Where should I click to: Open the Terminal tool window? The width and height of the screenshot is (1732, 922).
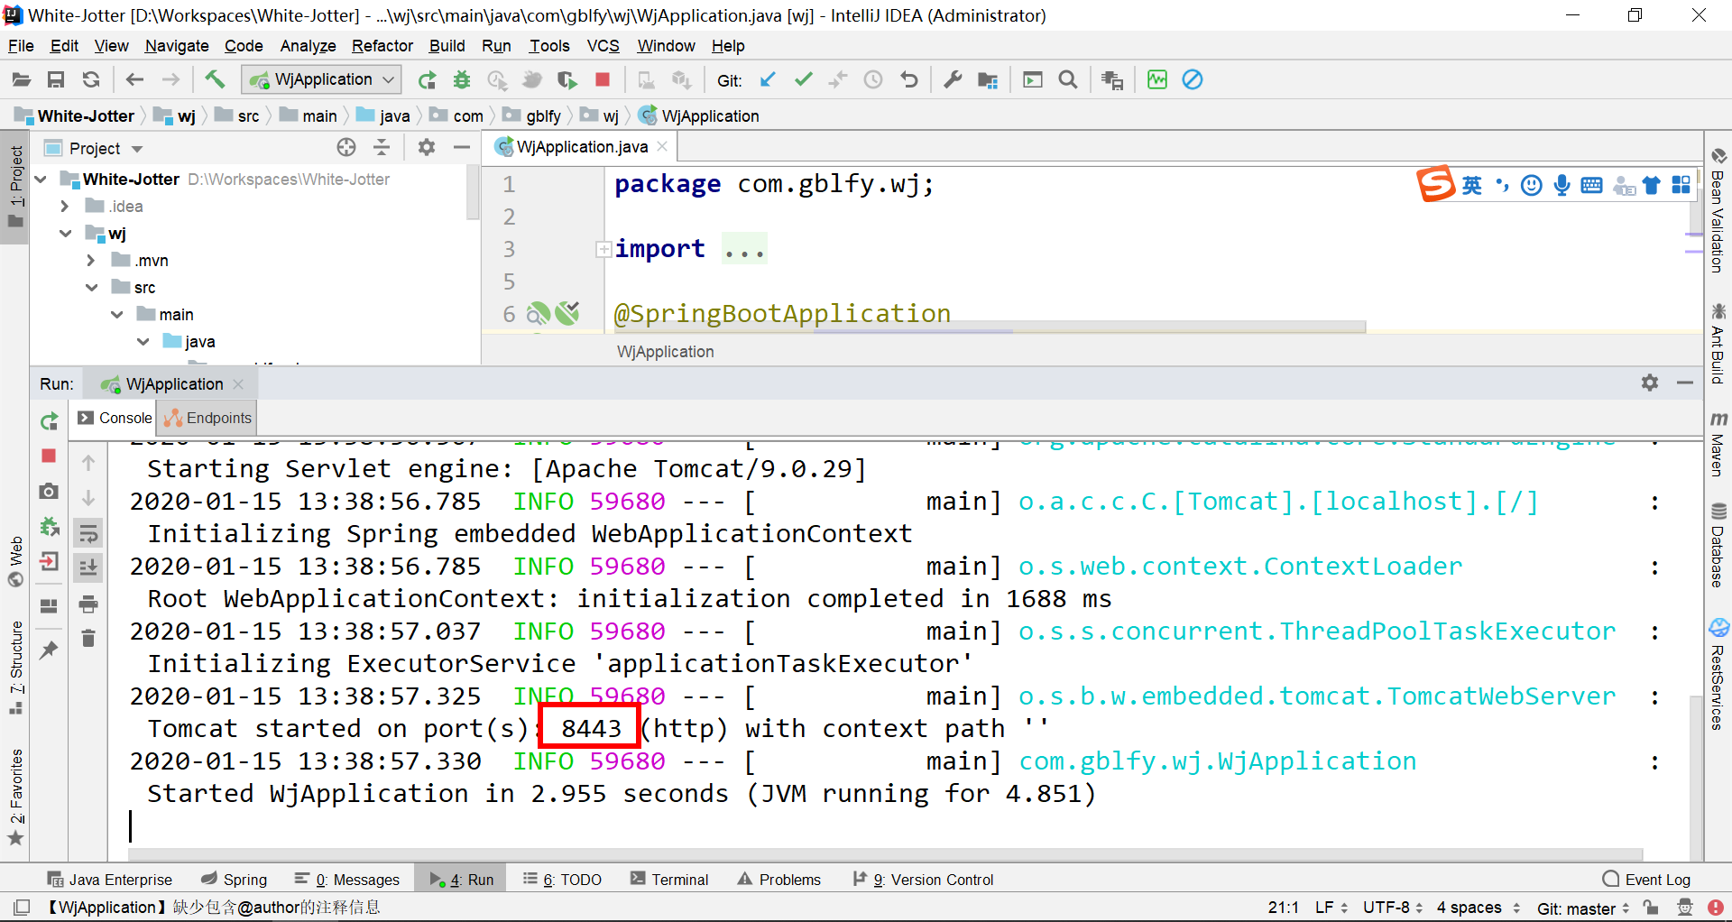click(x=669, y=880)
